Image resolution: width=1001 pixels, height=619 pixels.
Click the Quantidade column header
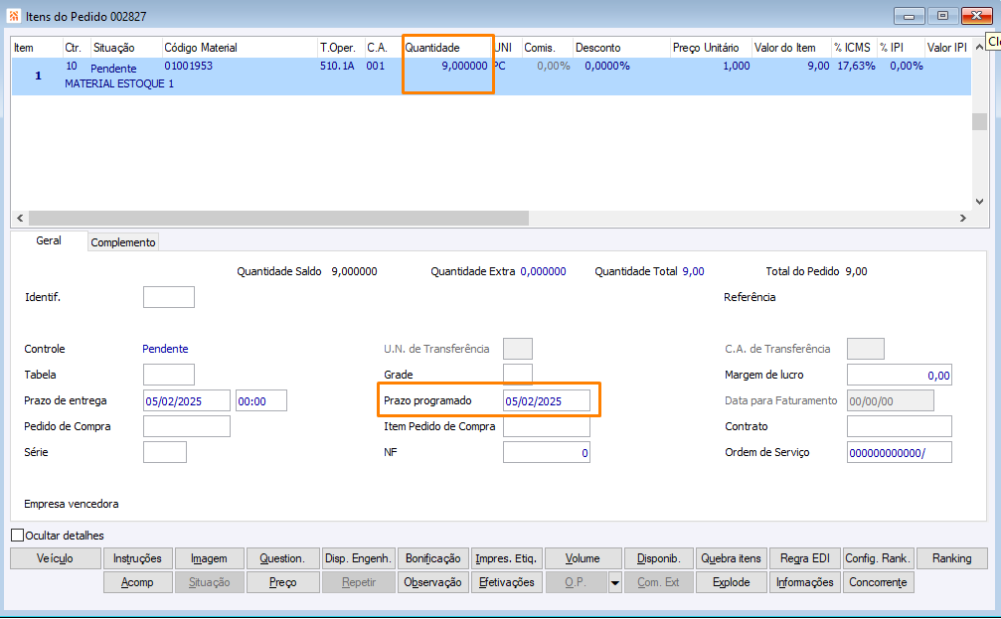[x=447, y=48]
